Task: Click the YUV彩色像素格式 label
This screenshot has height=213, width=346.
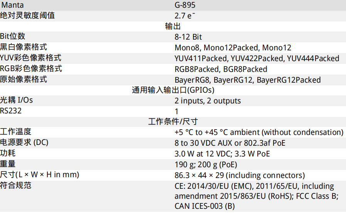Action: [30, 58]
